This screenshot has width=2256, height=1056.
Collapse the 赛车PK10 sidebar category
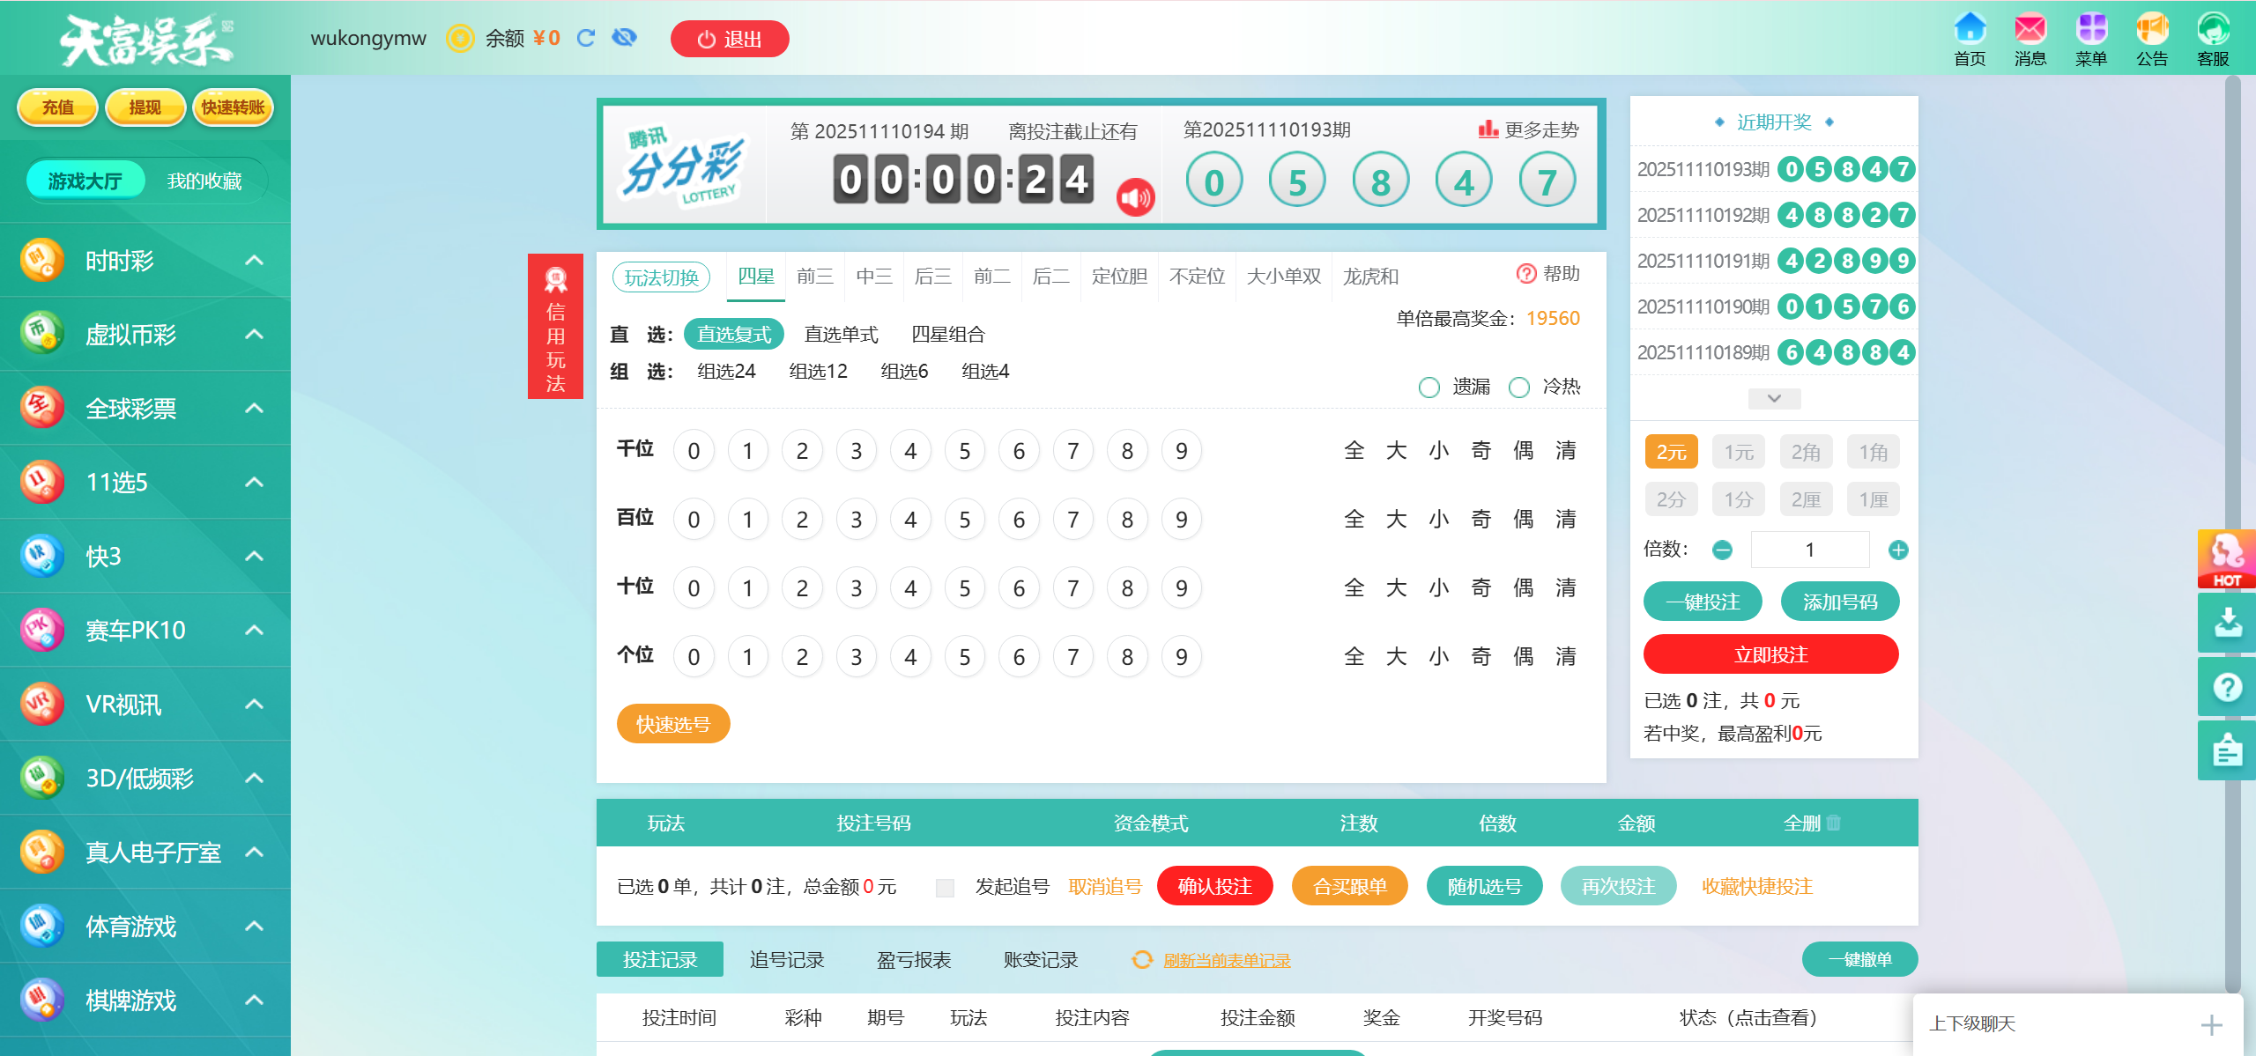click(254, 631)
